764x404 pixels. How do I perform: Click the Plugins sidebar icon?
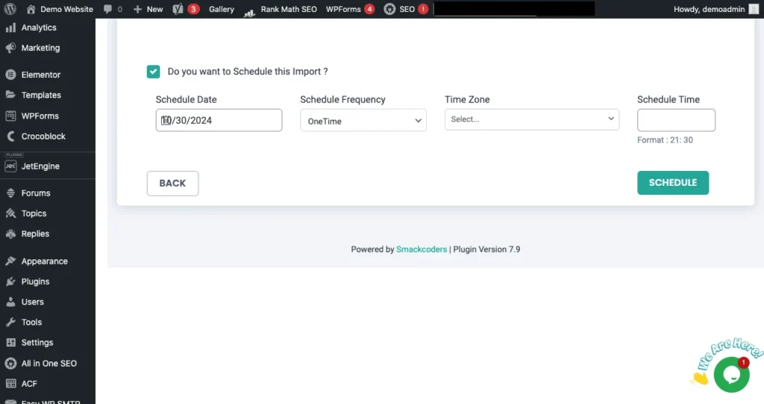click(10, 282)
